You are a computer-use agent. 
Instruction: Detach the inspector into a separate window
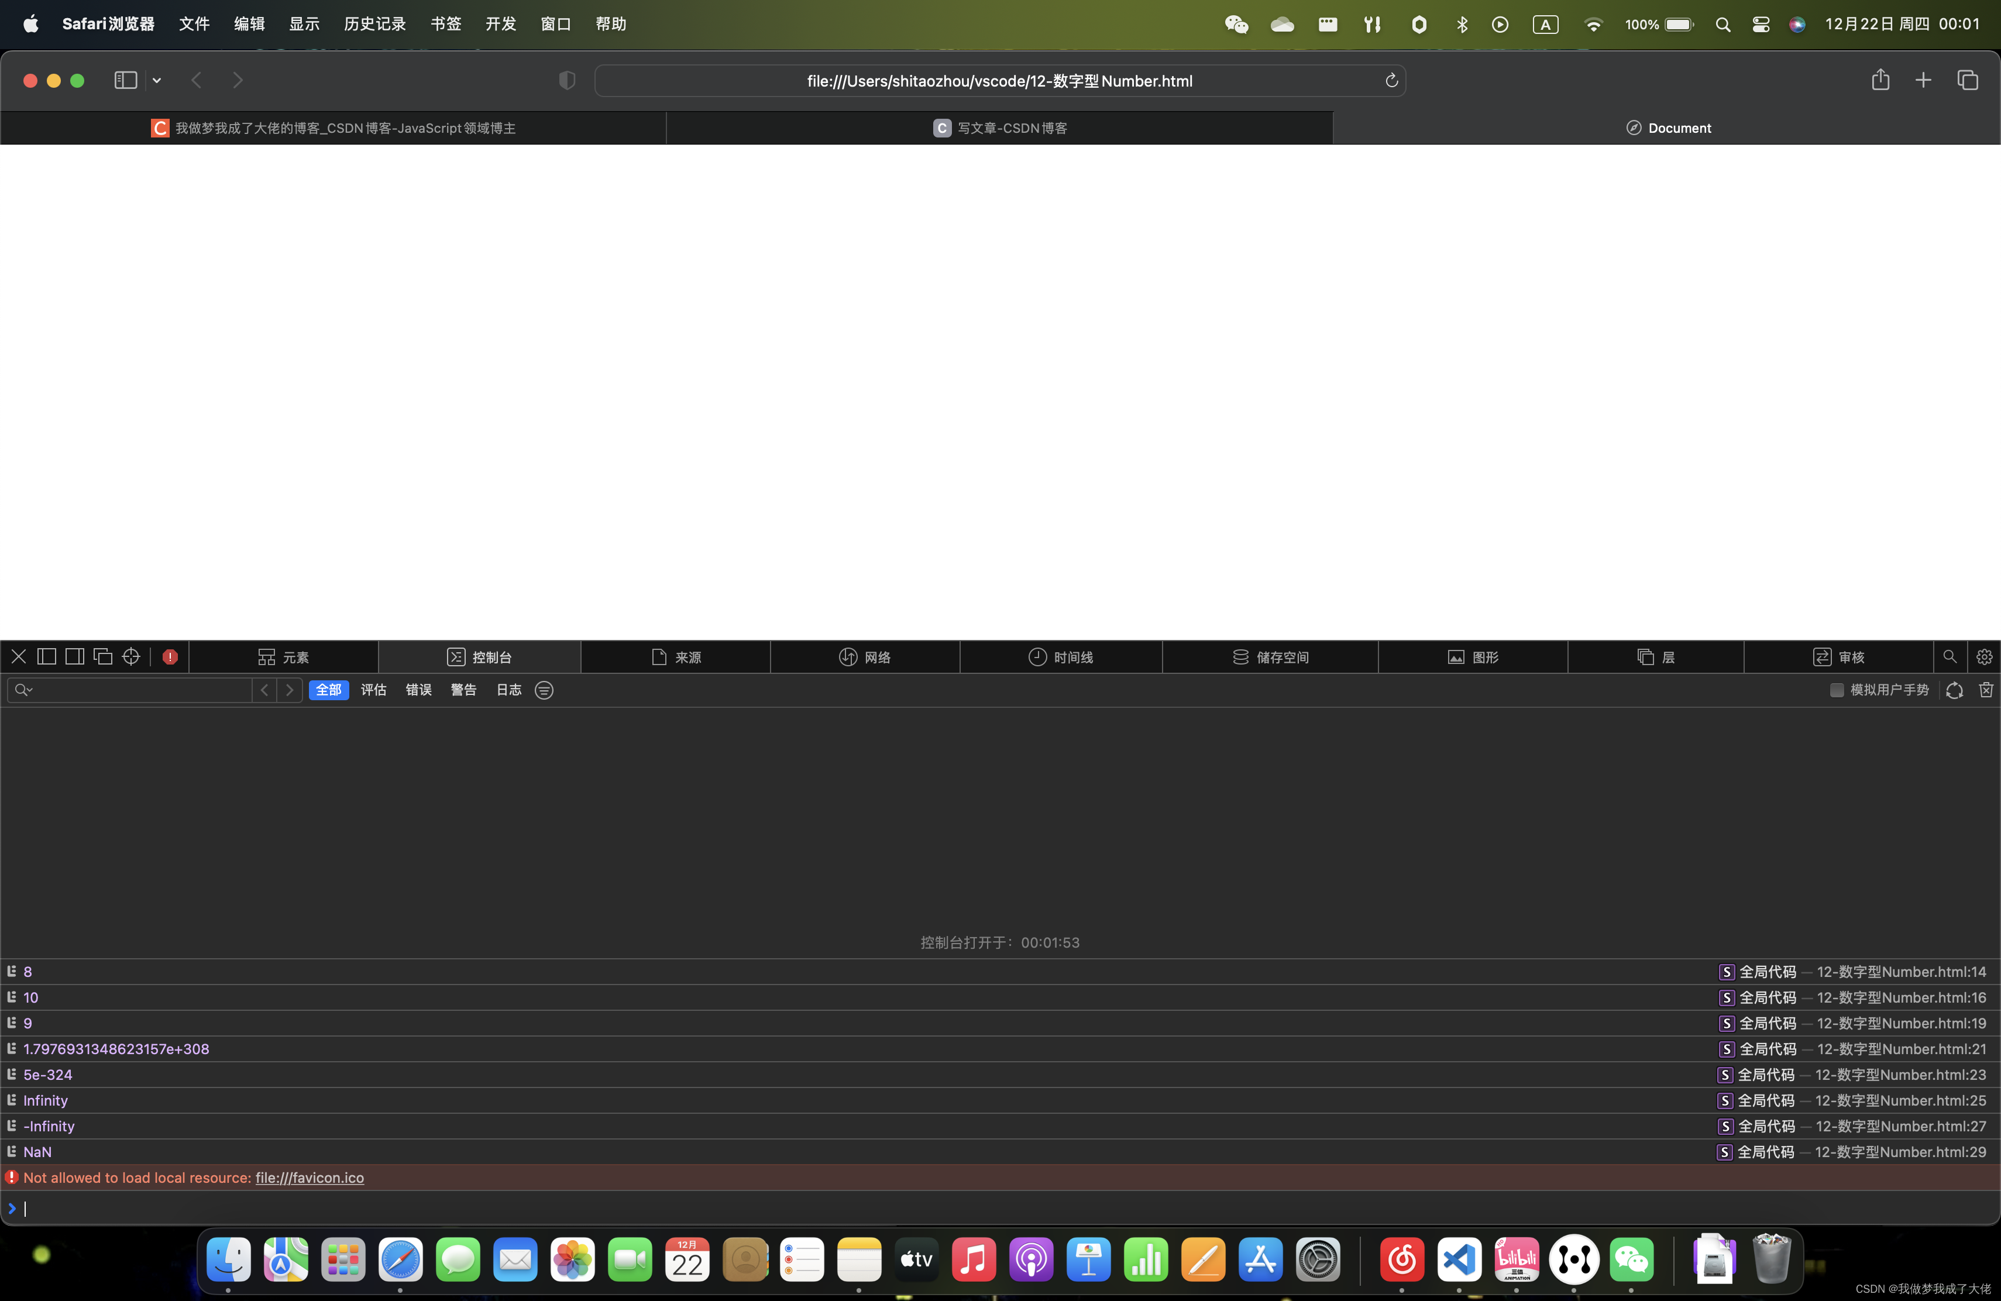[x=102, y=656]
